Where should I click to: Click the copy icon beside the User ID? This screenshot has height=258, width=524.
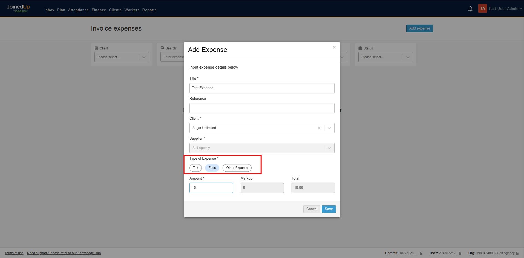(x=461, y=253)
